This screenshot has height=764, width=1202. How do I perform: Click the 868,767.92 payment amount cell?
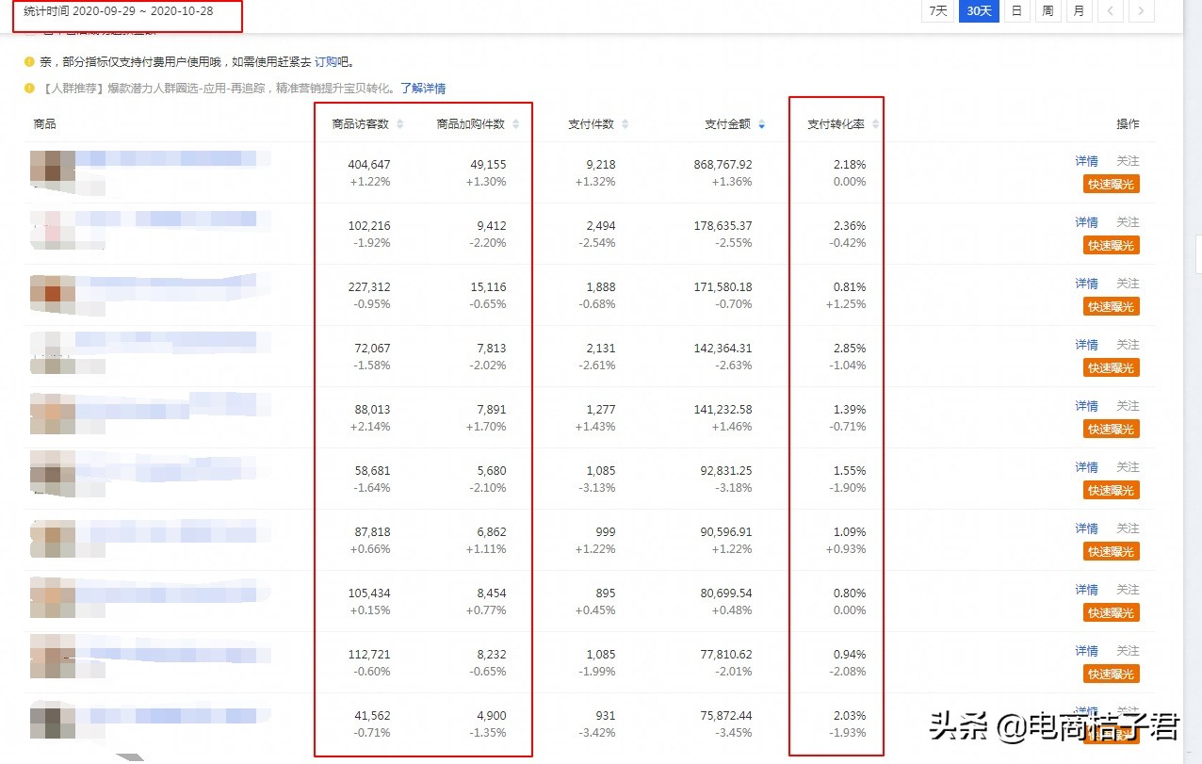coord(723,165)
